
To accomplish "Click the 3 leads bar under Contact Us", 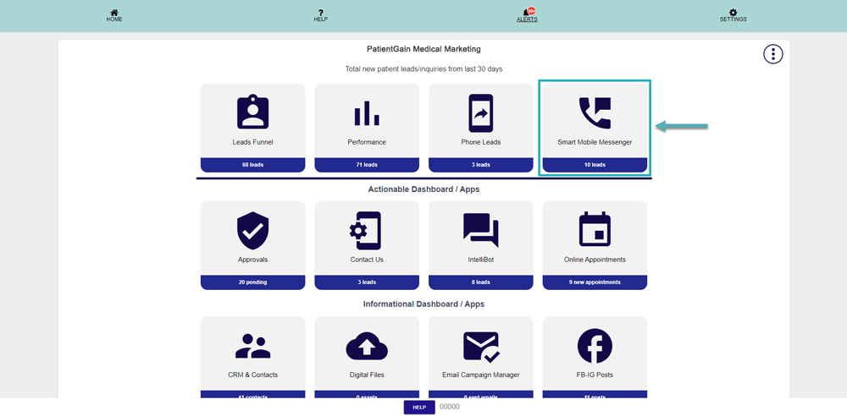I will (x=367, y=282).
